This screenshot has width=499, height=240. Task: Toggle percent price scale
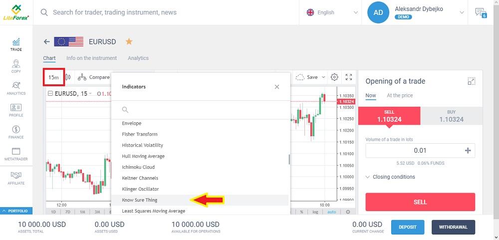tap(301, 212)
